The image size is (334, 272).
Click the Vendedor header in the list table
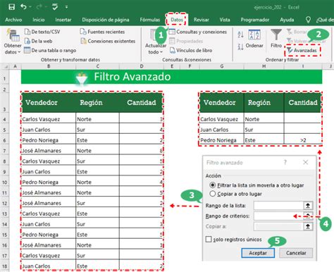[x=42, y=103]
